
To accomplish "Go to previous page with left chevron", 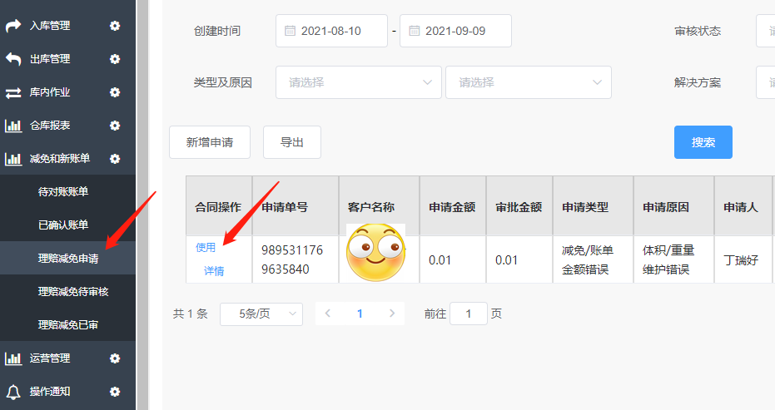I will click(x=327, y=314).
